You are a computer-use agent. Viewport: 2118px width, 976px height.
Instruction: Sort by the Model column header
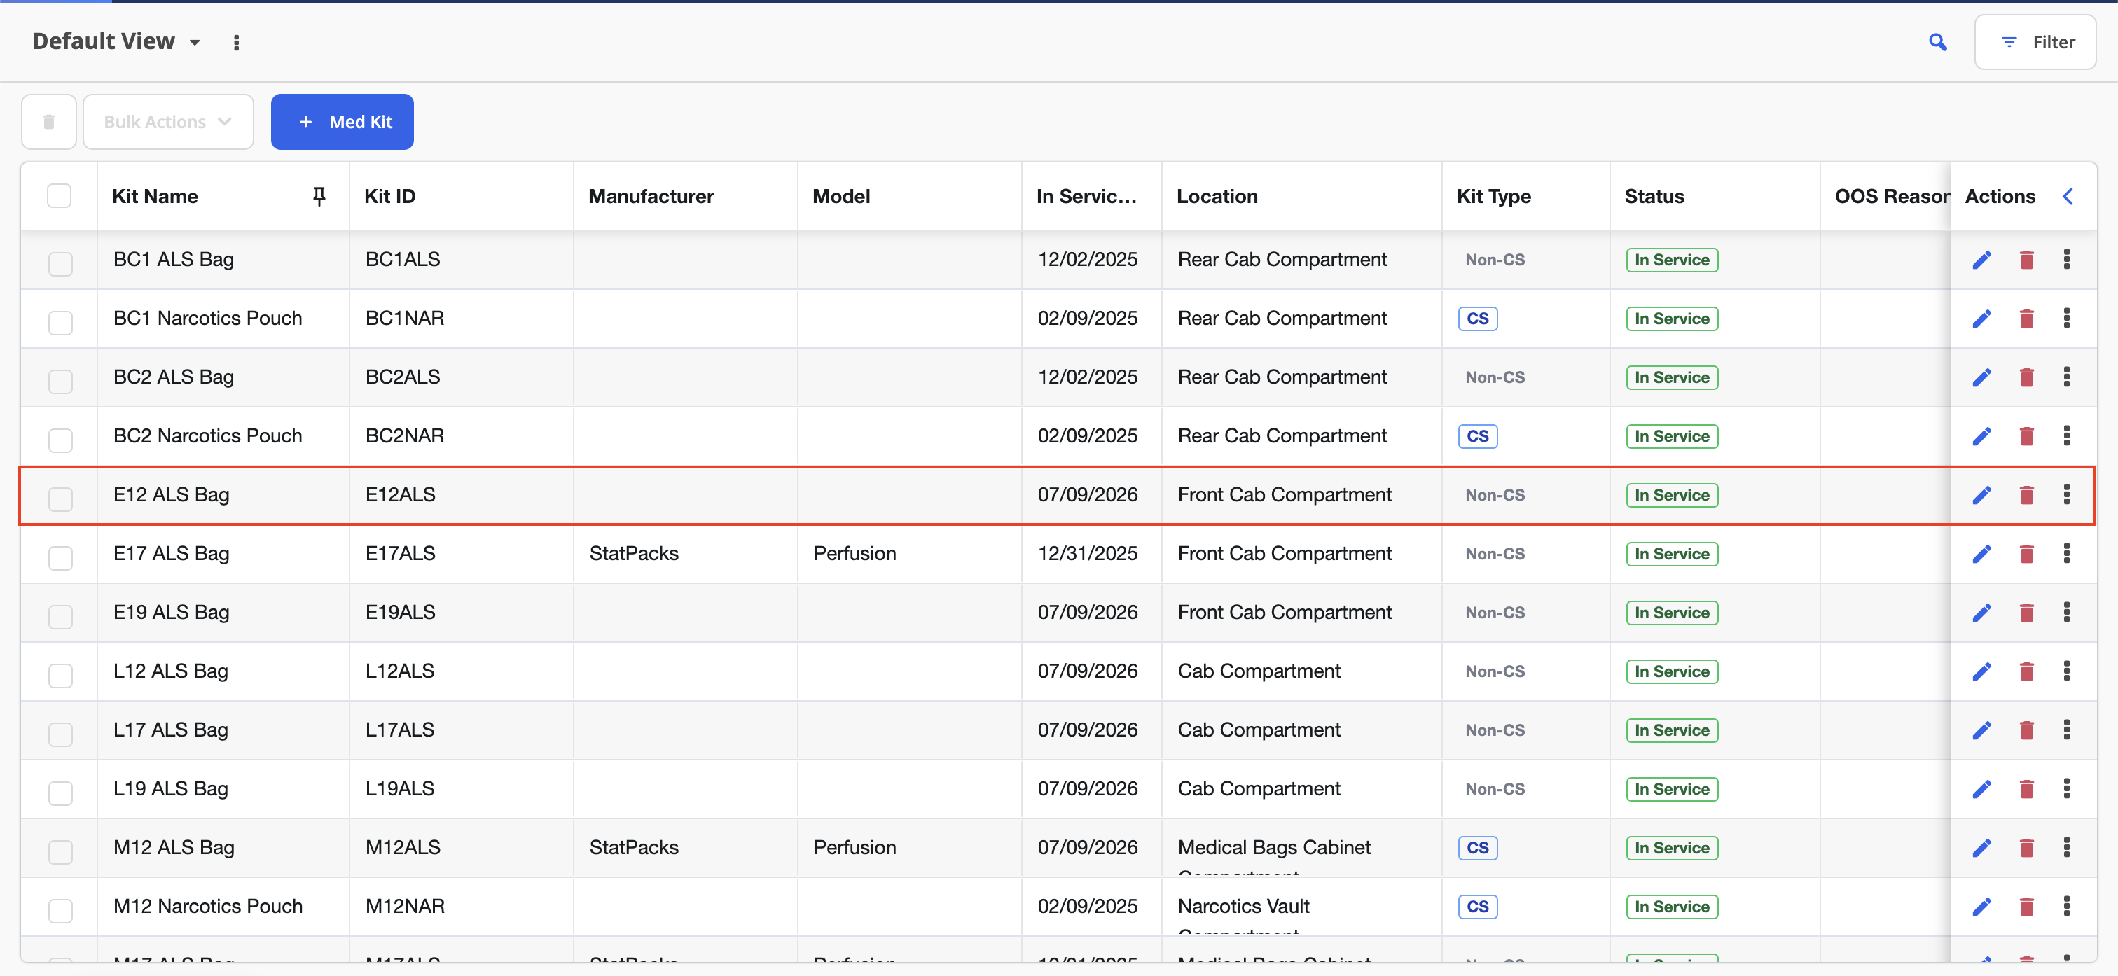[909, 196]
